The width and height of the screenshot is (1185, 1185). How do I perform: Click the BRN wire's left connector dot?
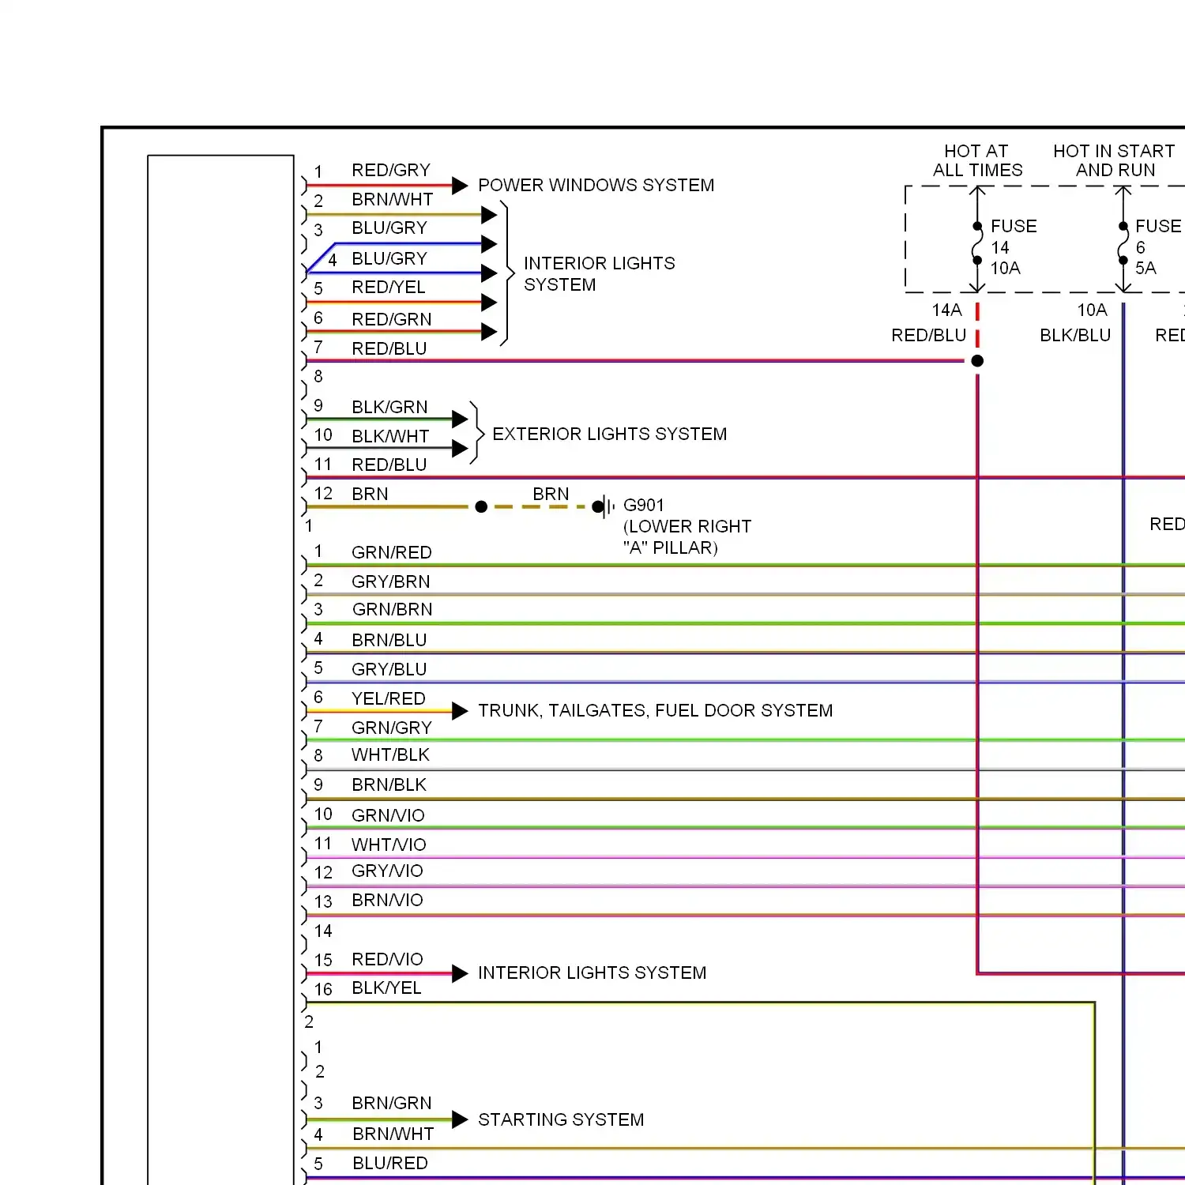(x=481, y=507)
